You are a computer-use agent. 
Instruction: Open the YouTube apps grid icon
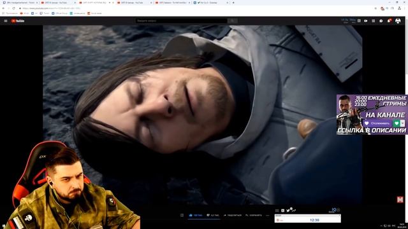click(x=374, y=21)
